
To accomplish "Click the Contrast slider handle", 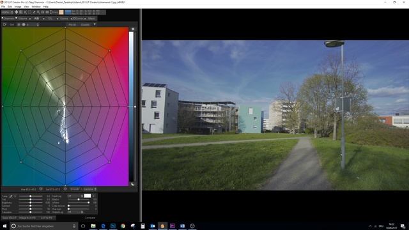I will click(31, 206).
